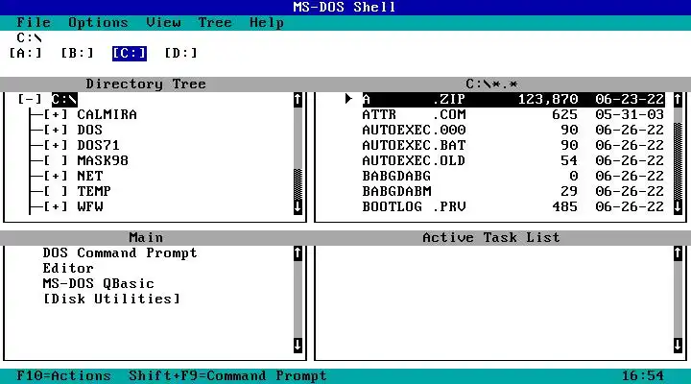The image size is (691, 384).
Task: Open the Options menu
Action: pos(98,22)
